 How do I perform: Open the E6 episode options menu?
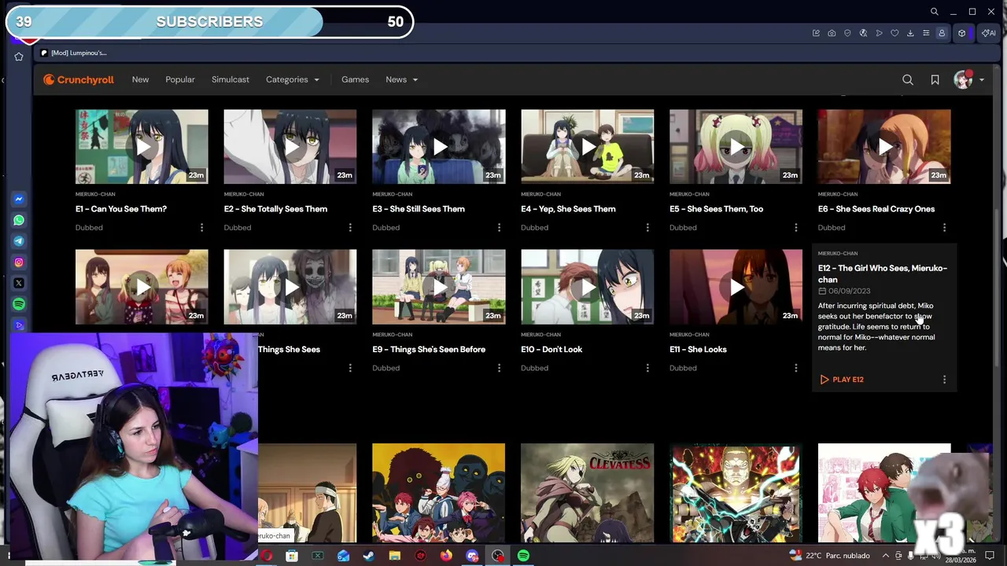pos(944,228)
